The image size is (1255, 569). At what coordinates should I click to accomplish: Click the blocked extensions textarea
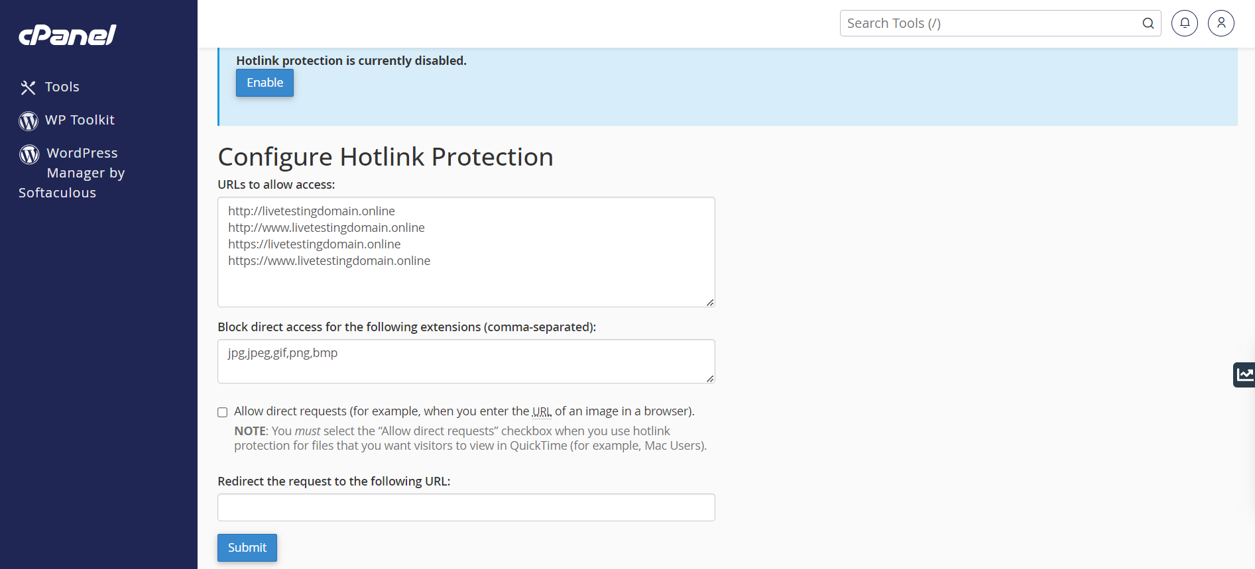pyautogui.click(x=466, y=361)
